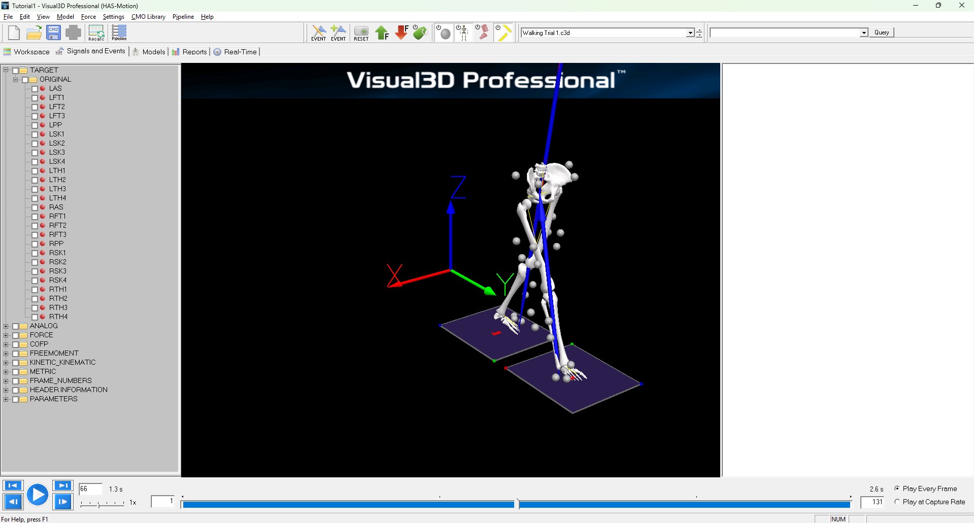Screen dimensions: 974x523
Task: Check the RTH4 marker checkbox
Action: click(x=35, y=317)
